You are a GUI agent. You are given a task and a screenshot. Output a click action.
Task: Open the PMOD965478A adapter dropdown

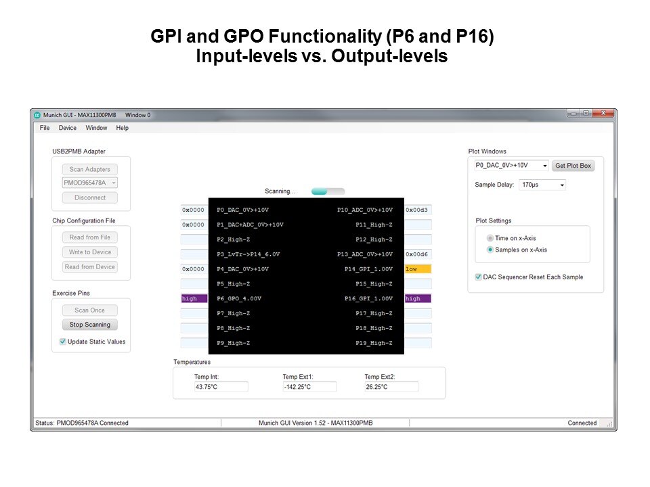tap(114, 183)
